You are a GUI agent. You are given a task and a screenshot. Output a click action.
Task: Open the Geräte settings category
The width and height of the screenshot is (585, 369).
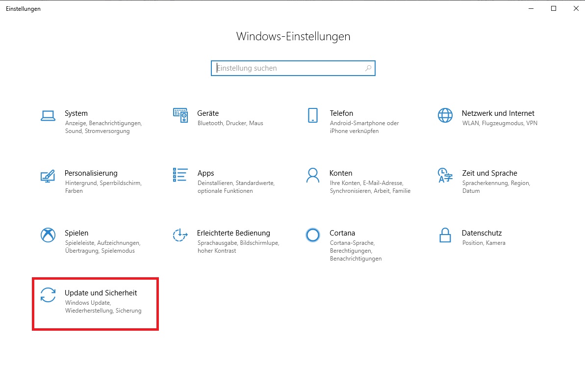click(x=208, y=113)
